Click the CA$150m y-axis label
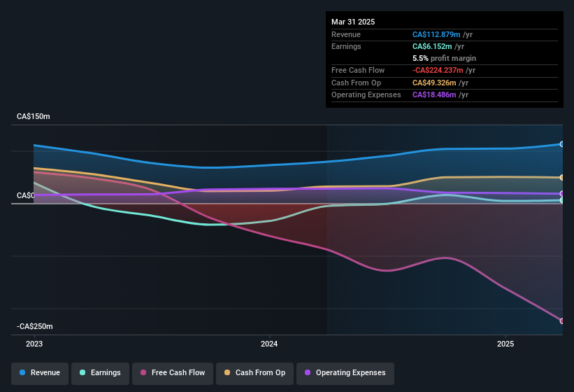Viewport: 574px width, 392px height. pyautogui.click(x=34, y=116)
